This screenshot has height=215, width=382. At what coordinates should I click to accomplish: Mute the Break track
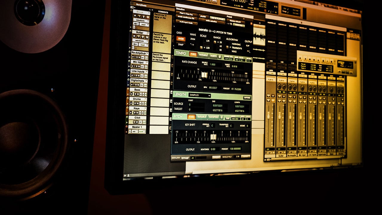click(x=148, y=17)
